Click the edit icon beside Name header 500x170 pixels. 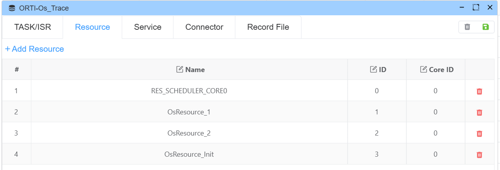pos(180,69)
